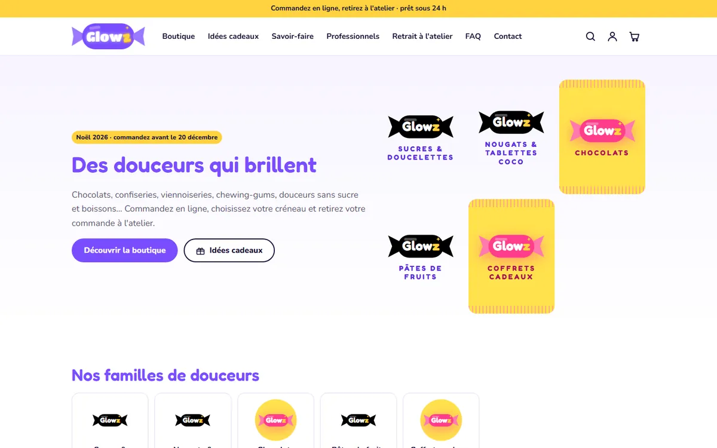Screen dimensions: 717x448
Task: Open the Savoir-faire menu item
Action: coord(293,36)
